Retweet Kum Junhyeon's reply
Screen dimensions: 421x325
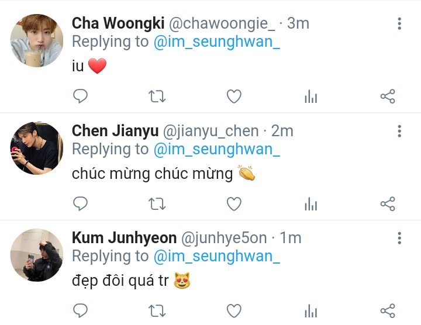157,311
